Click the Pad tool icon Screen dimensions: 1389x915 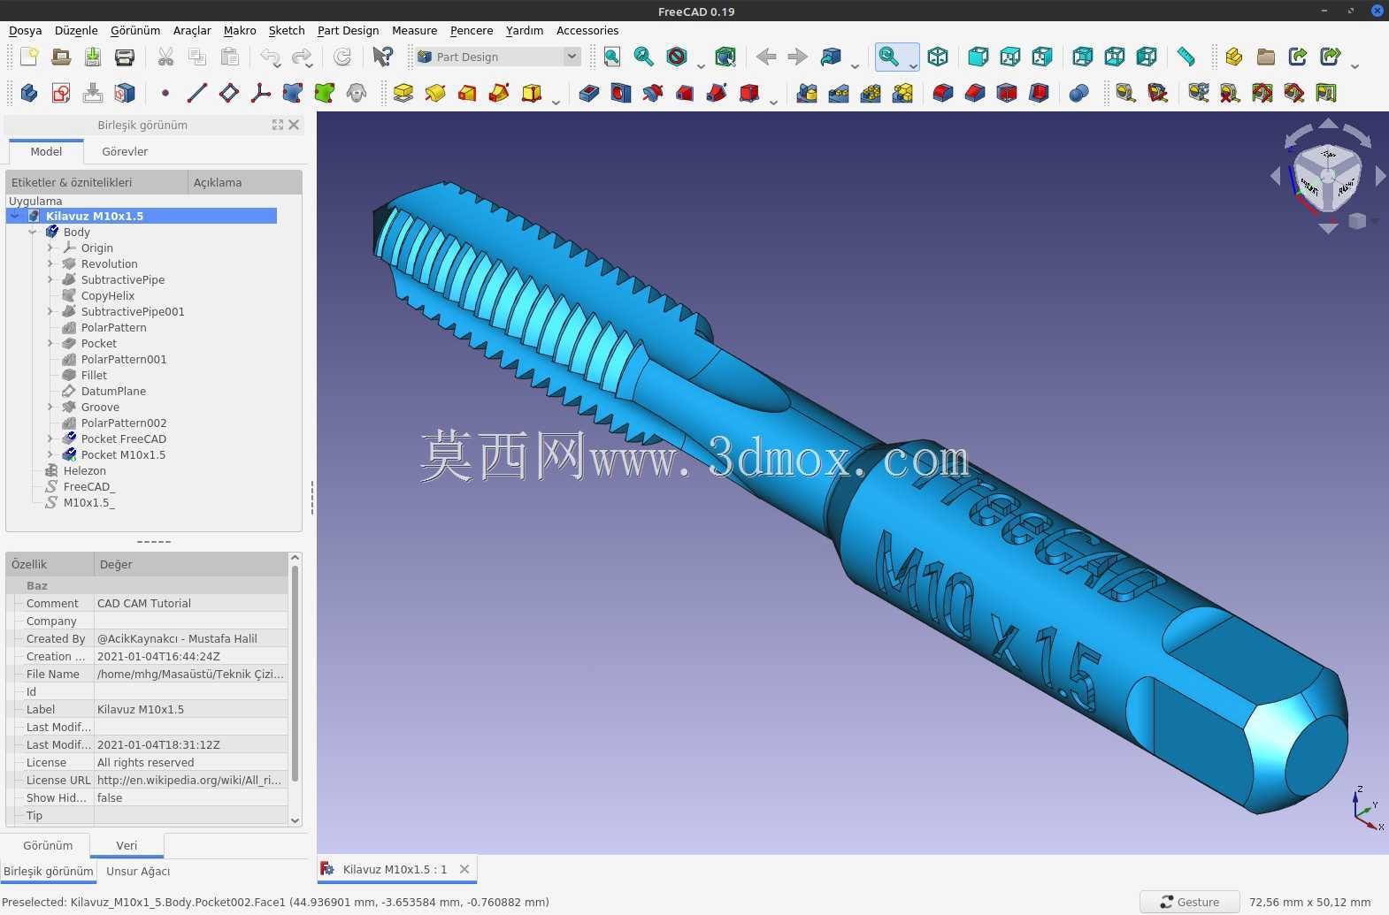(x=403, y=93)
